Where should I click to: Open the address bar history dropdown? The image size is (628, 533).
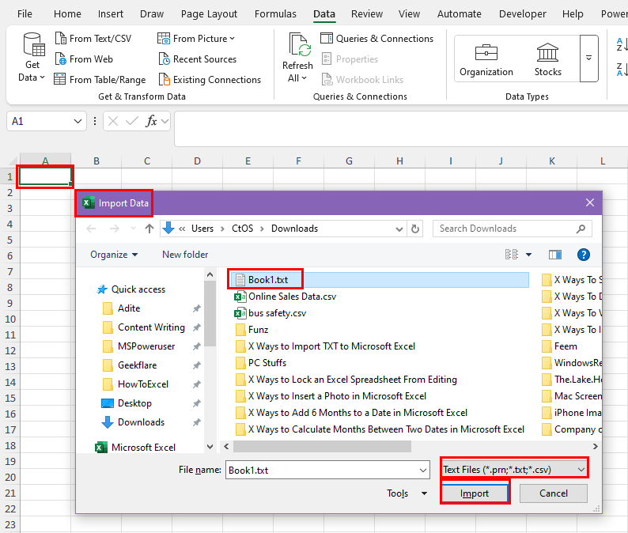click(x=399, y=229)
